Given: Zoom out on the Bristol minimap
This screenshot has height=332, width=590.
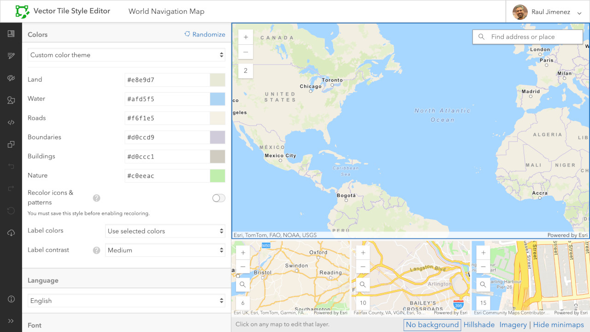Looking at the screenshot, I should [x=242, y=267].
